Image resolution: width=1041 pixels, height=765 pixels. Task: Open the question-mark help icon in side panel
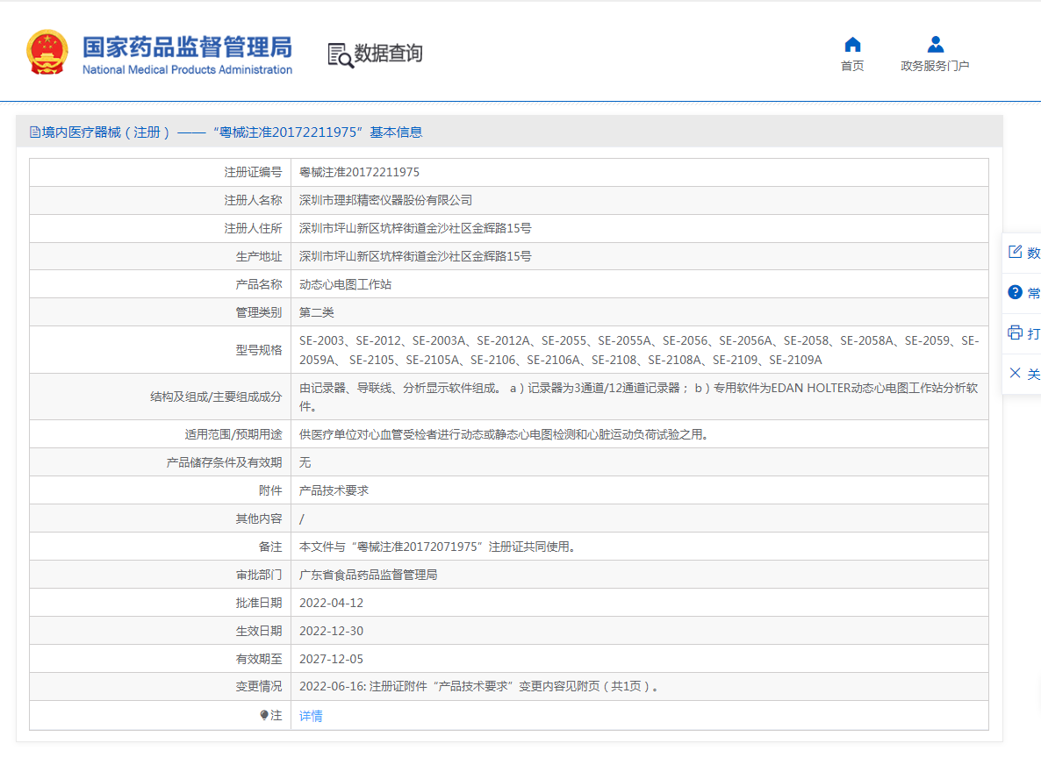tap(1016, 292)
